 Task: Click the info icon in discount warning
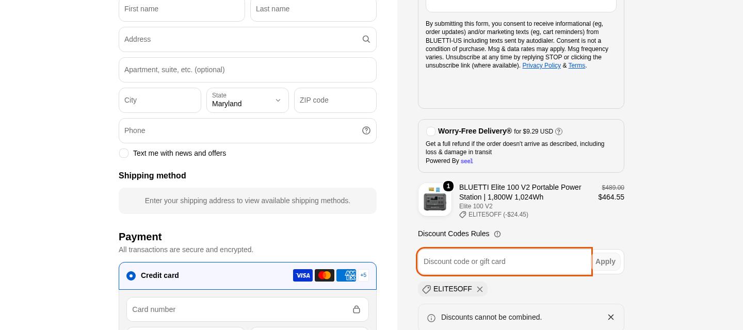coord(431,318)
